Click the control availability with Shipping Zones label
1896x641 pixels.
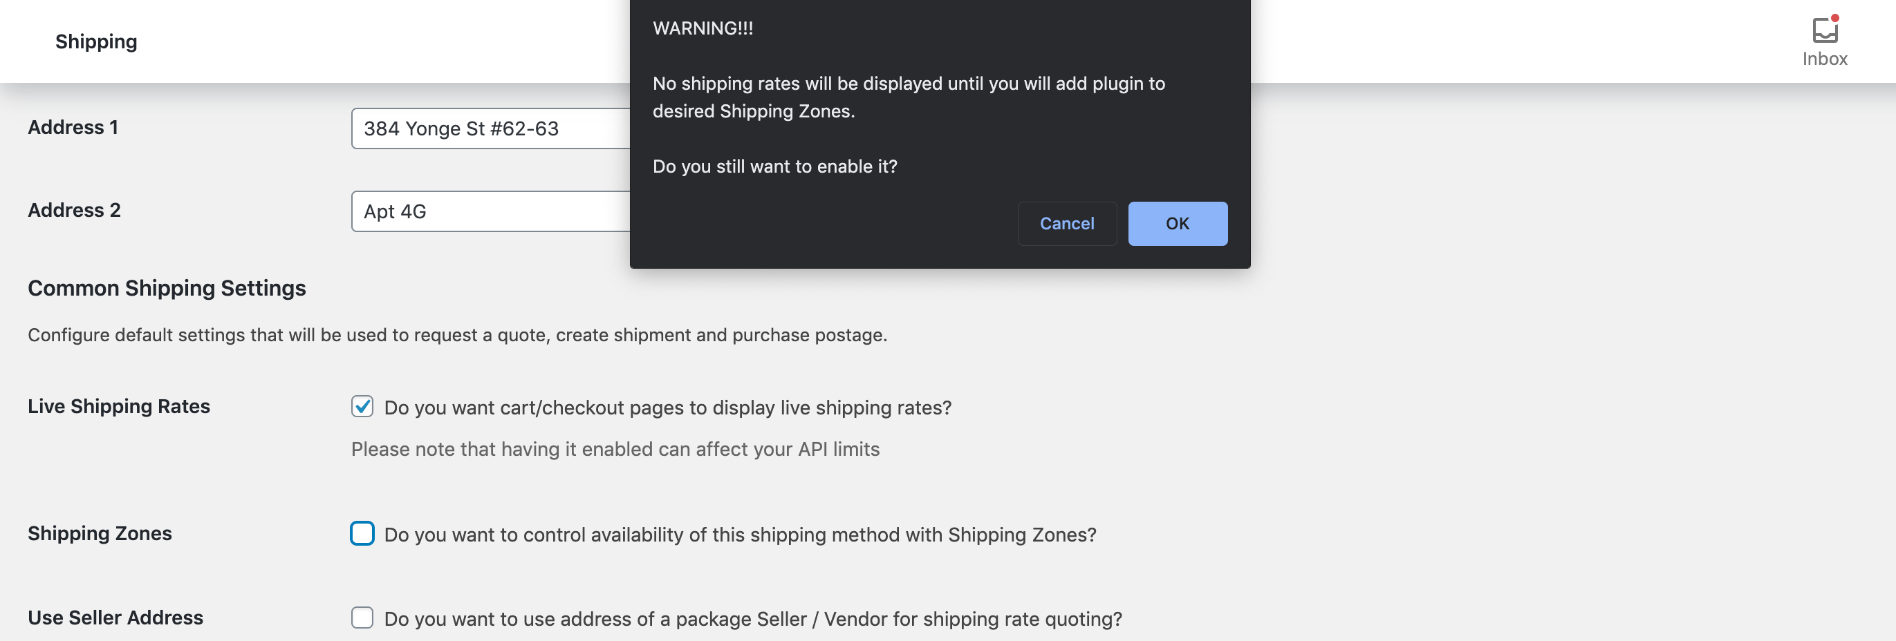pos(740,535)
